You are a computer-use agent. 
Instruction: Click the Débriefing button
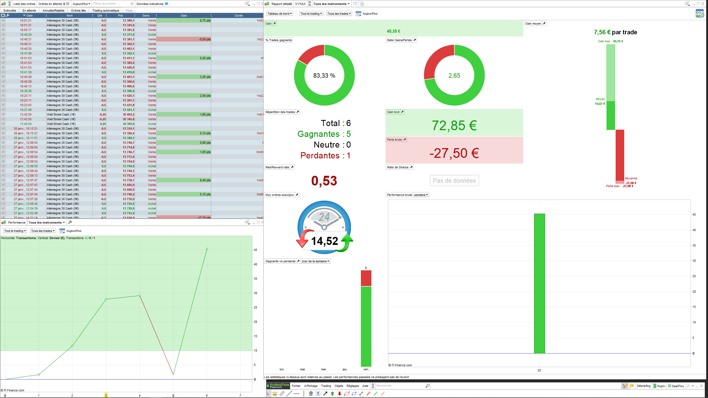[x=644, y=386]
